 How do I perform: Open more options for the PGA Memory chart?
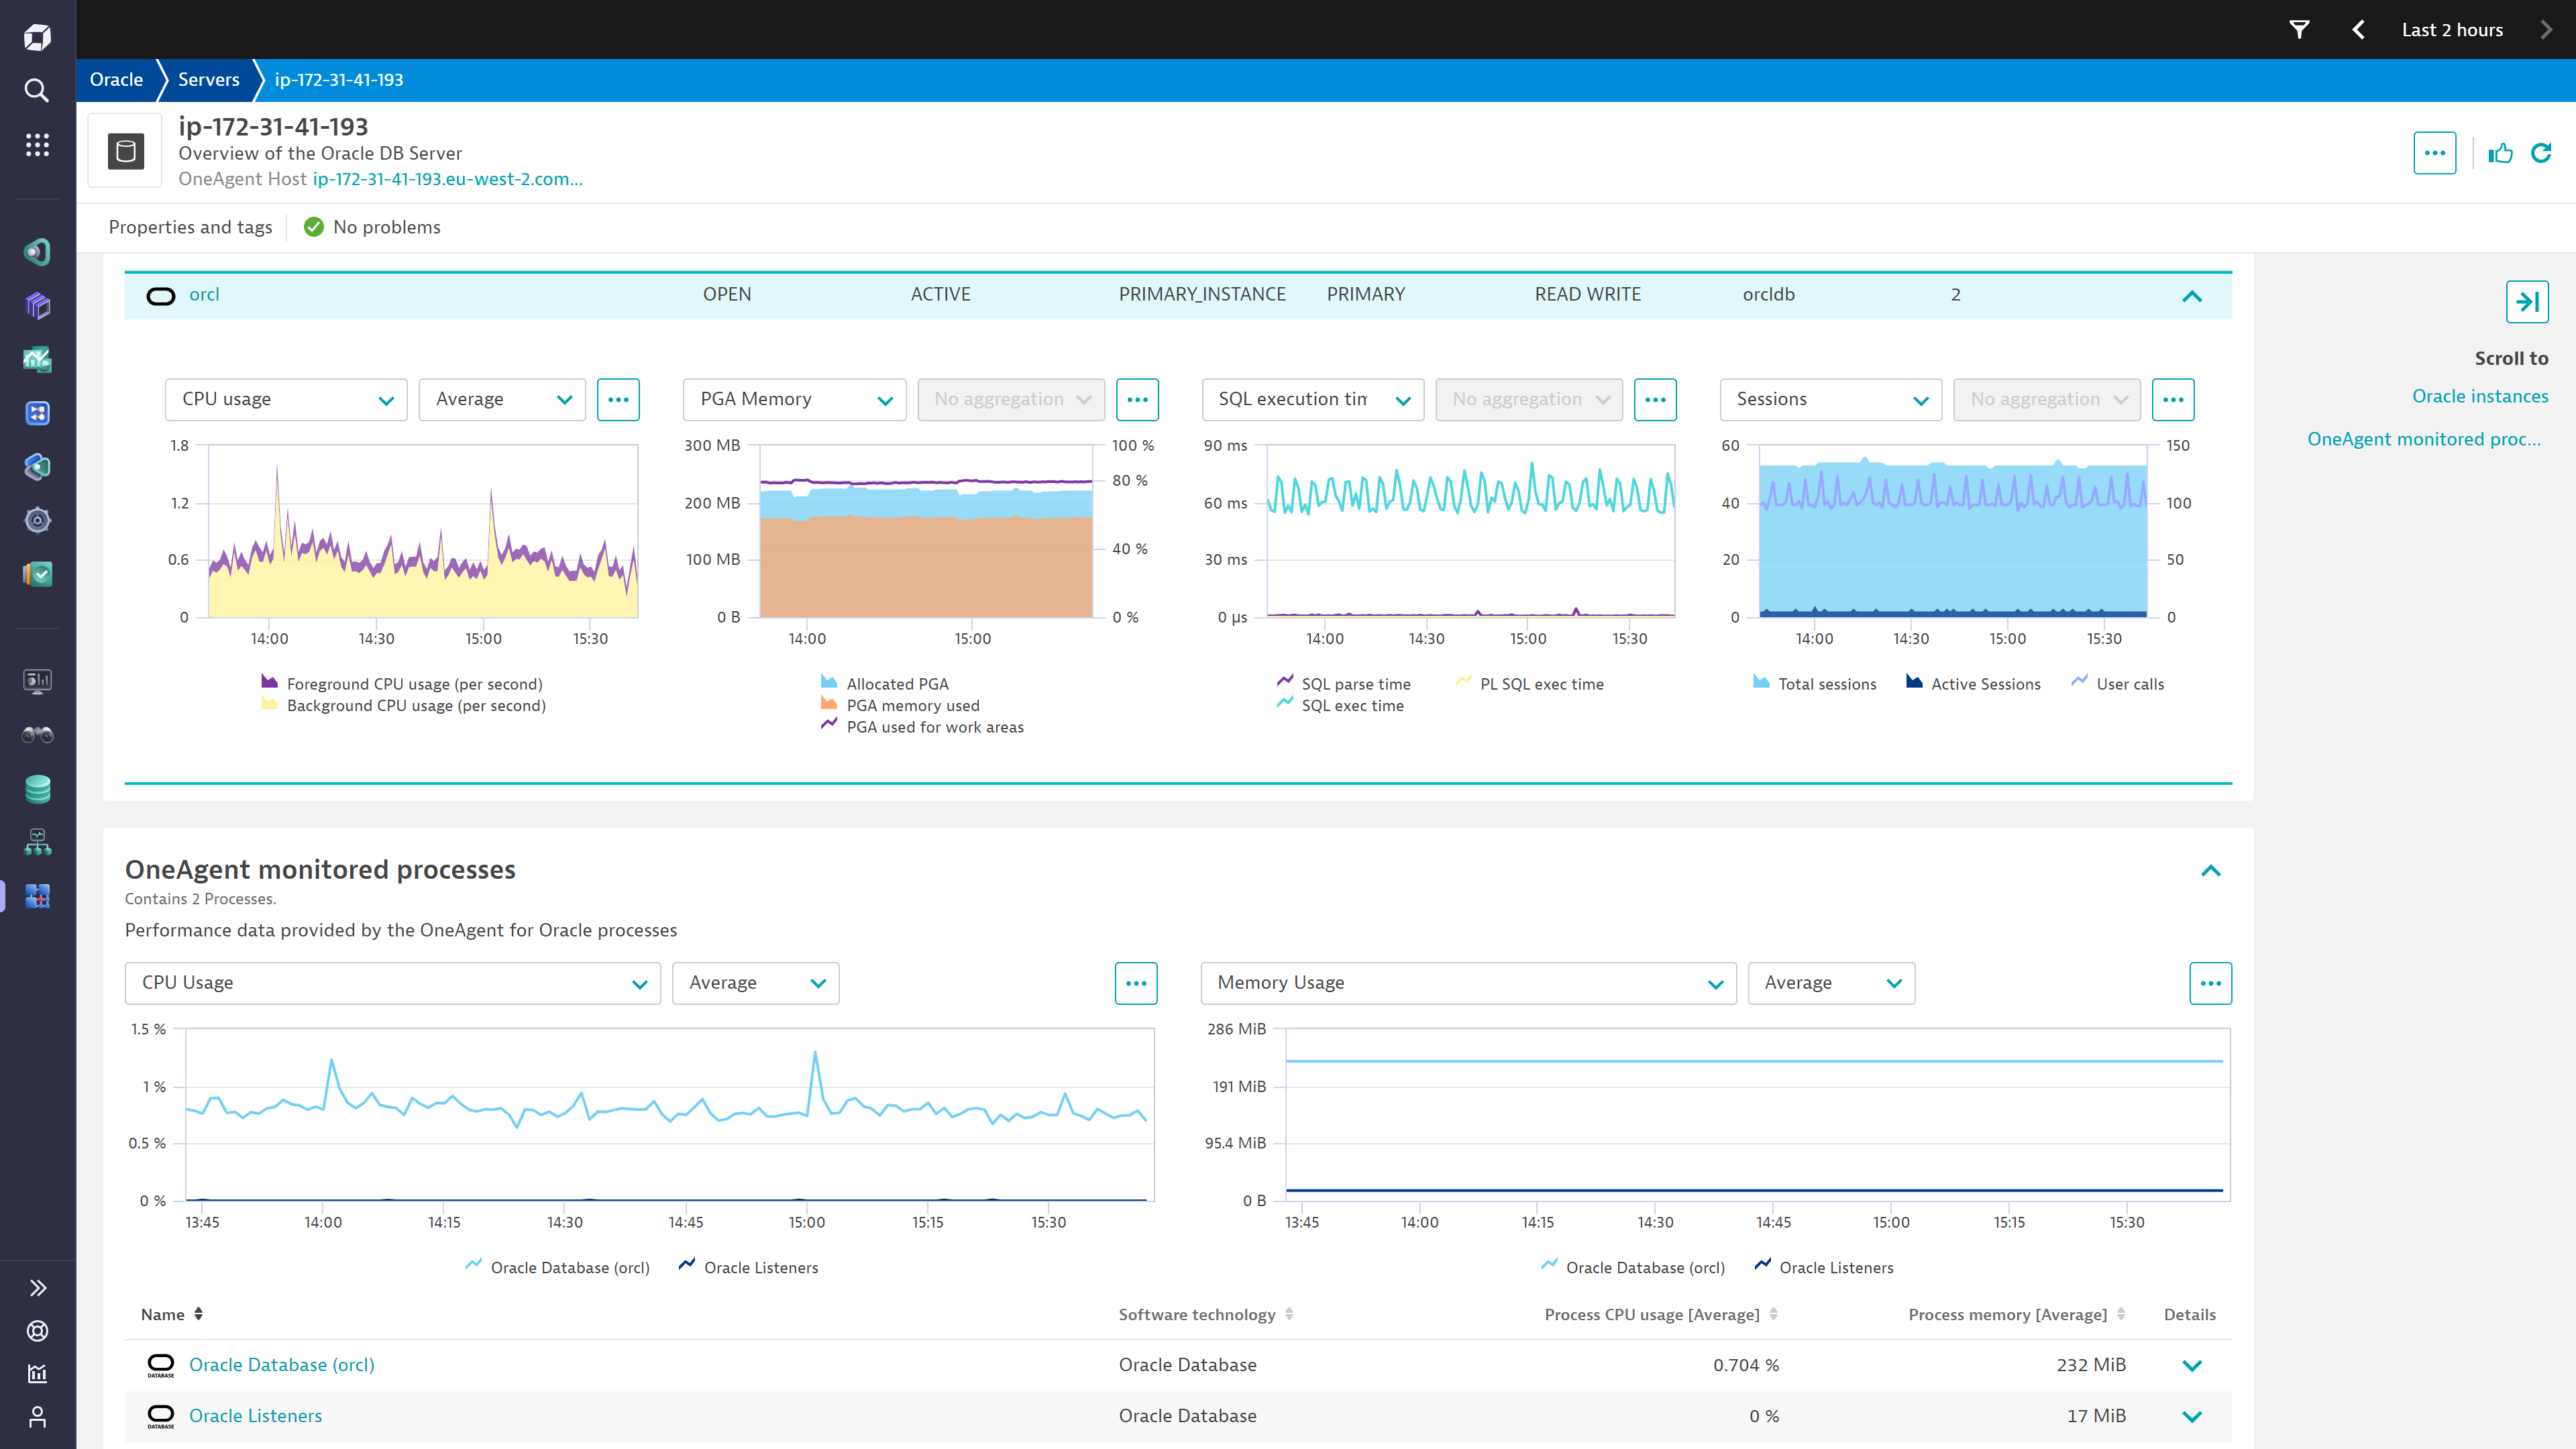click(1137, 399)
